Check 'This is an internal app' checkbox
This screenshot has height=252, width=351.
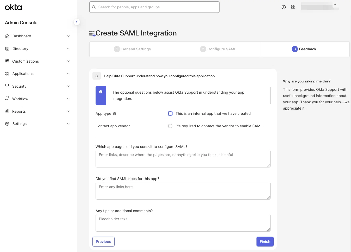[x=170, y=113]
